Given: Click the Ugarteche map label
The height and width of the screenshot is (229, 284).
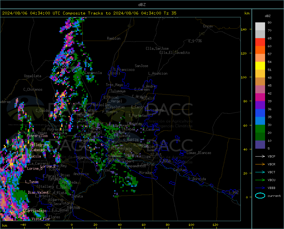Looking at the screenshot, I should click(85, 157).
